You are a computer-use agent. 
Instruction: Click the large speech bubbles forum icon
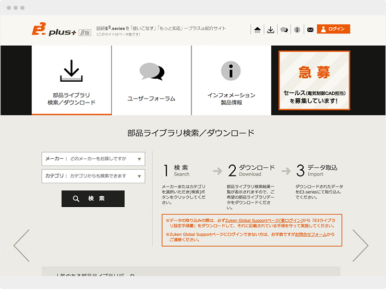click(x=151, y=71)
